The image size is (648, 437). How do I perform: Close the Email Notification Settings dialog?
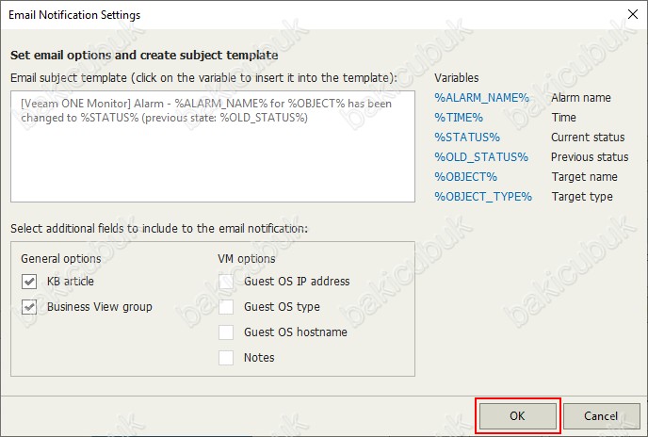(633, 14)
